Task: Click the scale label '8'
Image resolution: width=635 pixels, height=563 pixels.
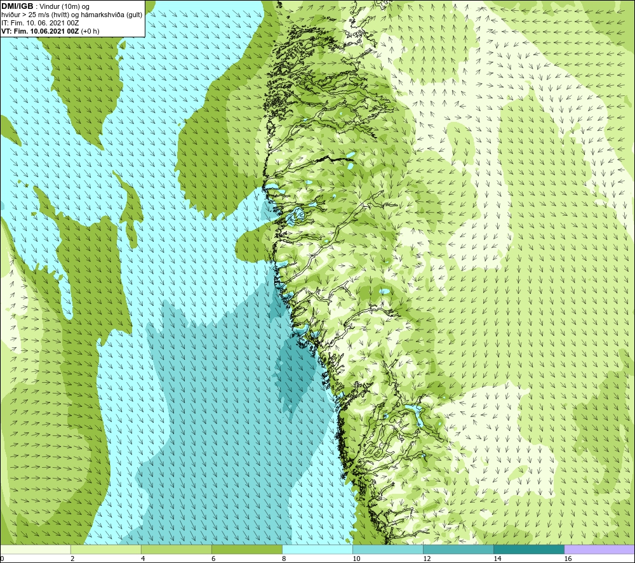Action: click(284, 559)
